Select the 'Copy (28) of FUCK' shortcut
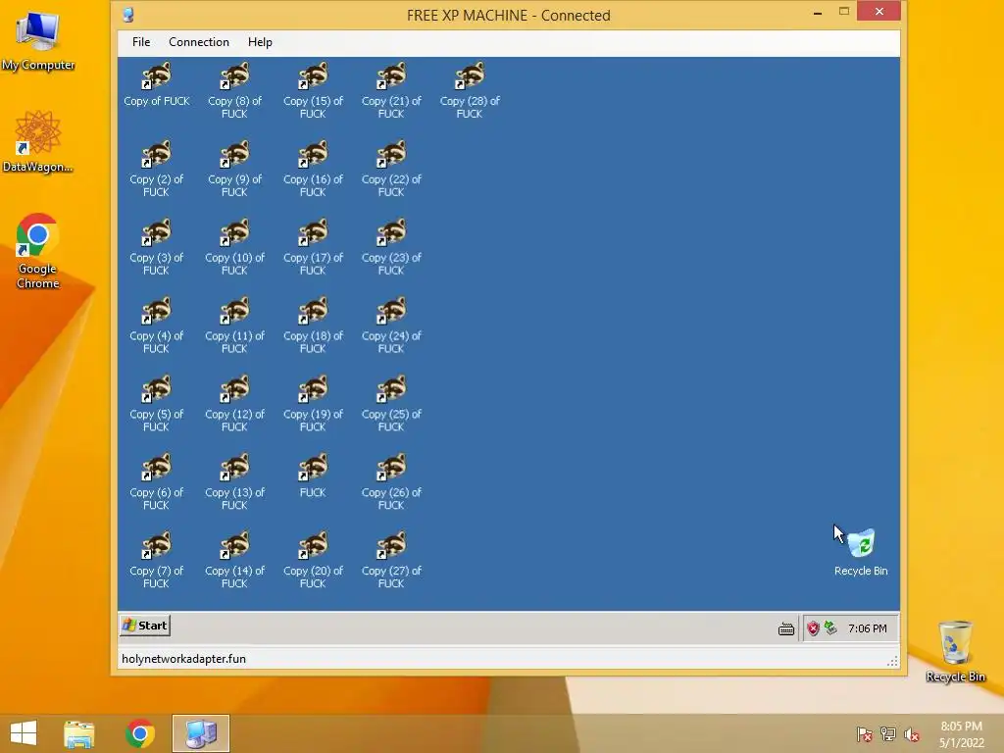The width and height of the screenshot is (1004, 753). pos(470,91)
